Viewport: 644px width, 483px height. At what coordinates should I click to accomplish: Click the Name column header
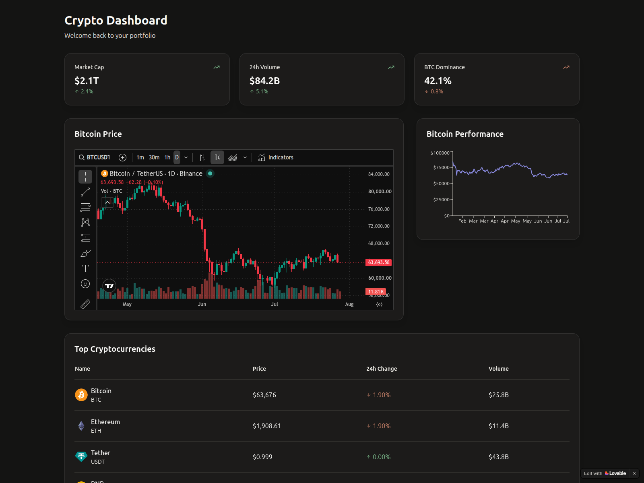click(x=83, y=369)
